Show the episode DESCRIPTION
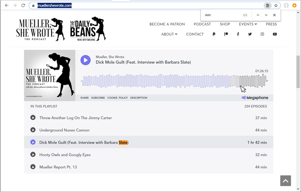The height and width of the screenshot is (192, 301). [139, 98]
